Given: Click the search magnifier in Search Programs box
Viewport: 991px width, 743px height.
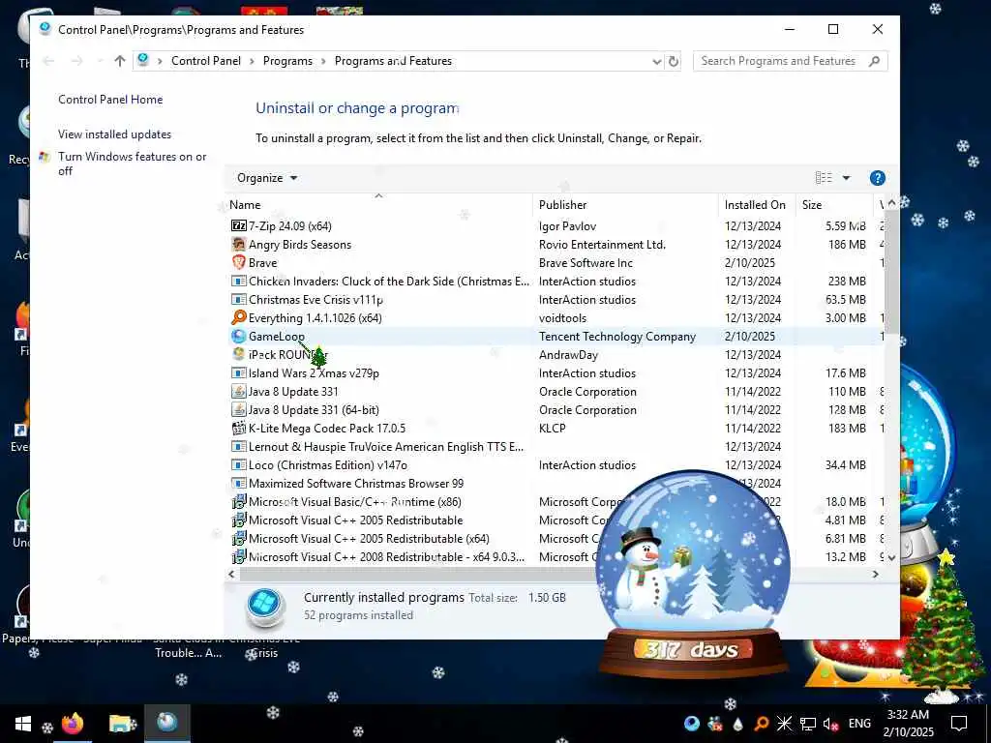Looking at the screenshot, I should pyautogui.click(x=875, y=61).
